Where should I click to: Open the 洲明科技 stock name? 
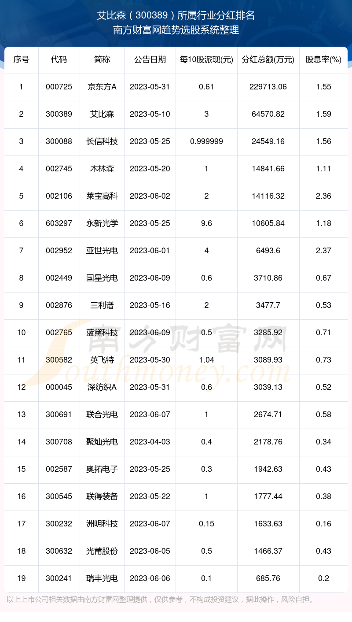(102, 524)
